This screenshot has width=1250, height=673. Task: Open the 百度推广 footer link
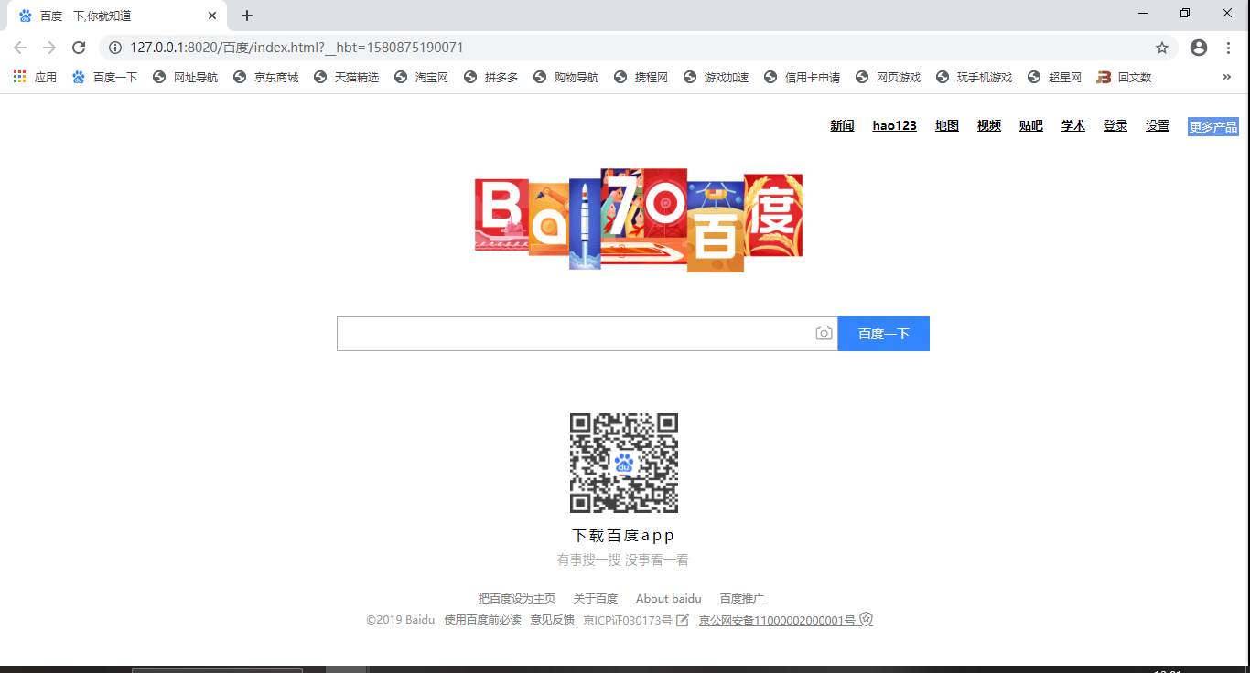742,599
